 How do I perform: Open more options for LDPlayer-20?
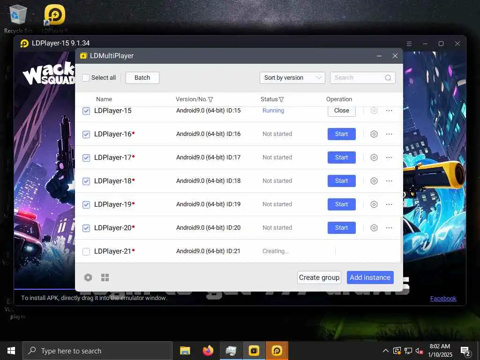pyautogui.click(x=389, y=228)
